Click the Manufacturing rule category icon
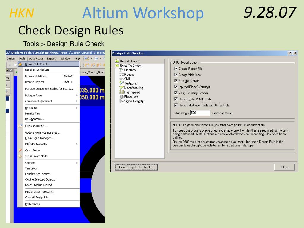 (x=121, y=88)
